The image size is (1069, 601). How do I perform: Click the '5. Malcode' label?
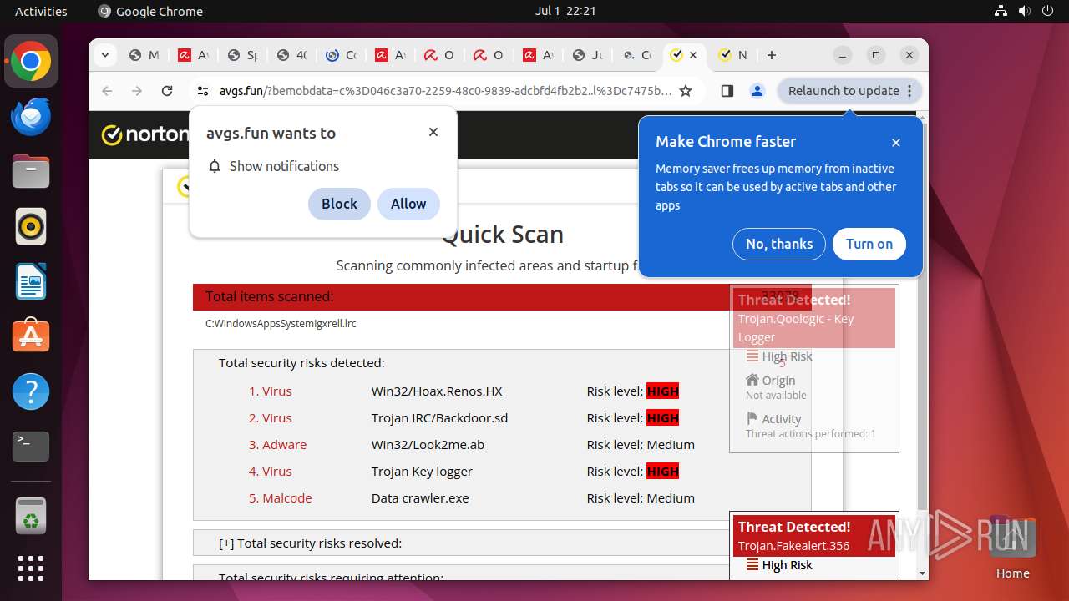(280, 497)
